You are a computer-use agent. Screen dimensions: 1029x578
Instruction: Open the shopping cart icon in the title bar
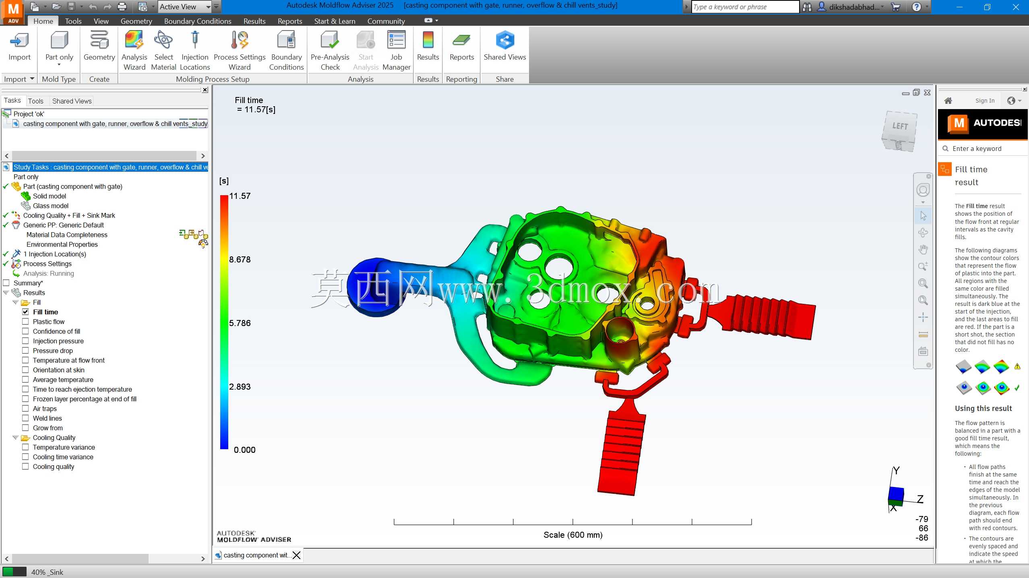point(896,7)
